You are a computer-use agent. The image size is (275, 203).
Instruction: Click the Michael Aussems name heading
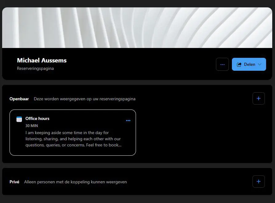coord(42,60)
